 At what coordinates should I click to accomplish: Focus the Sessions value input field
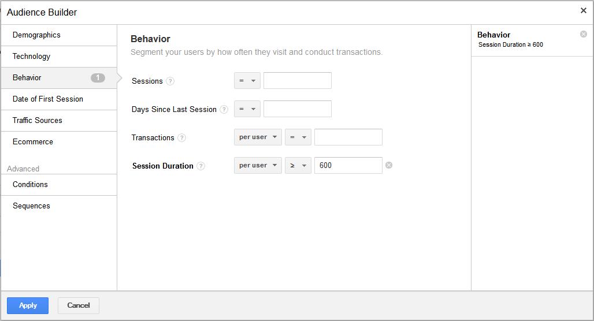pyautogui.click(x=298, y=81)
